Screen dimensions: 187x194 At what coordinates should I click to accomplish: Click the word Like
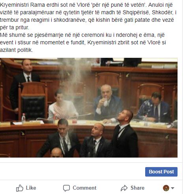pos(31,188)
